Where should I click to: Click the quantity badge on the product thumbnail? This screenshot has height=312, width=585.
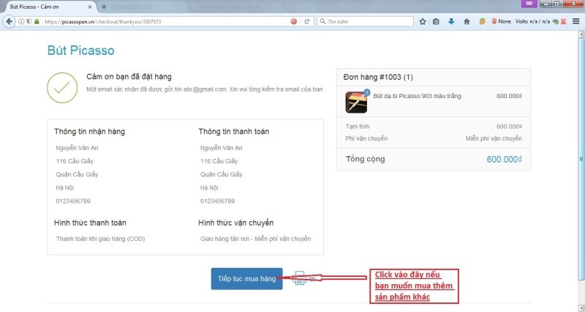(x=367, y=92)
